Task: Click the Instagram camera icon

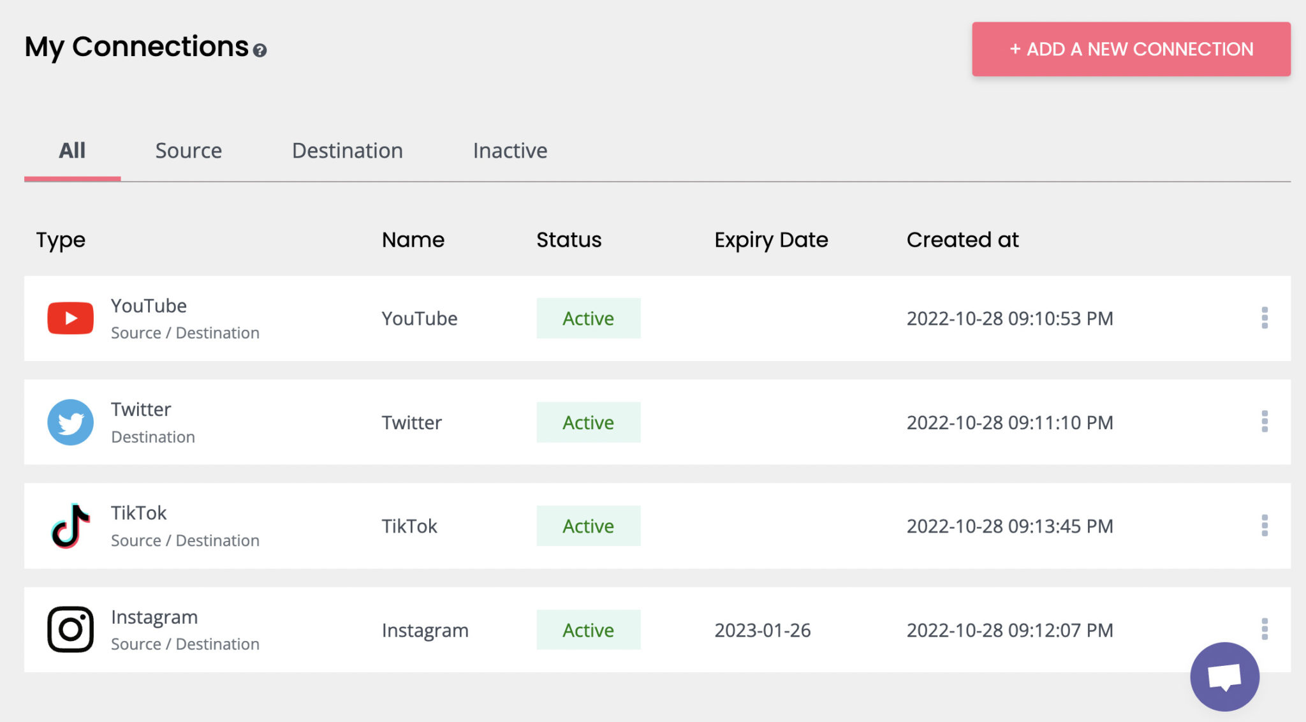Action: tap(70, 628)
